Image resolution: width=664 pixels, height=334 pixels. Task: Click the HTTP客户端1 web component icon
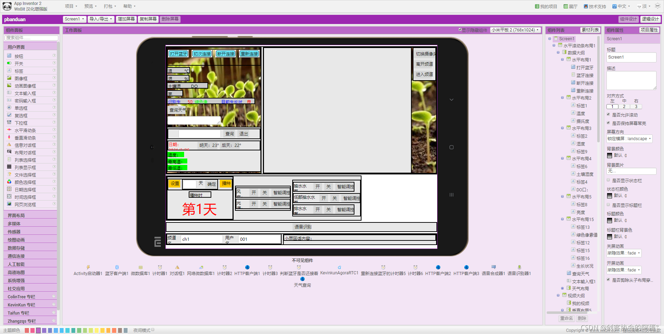(x=247, y=267)
